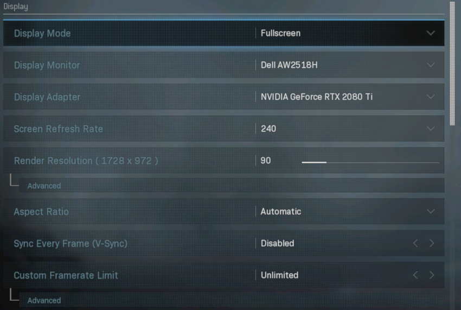The width and height of the screenshot is (461, 310).
Task: Open the Display Adapter chevron
Action: pyautogui.click(x=431, y=97)
